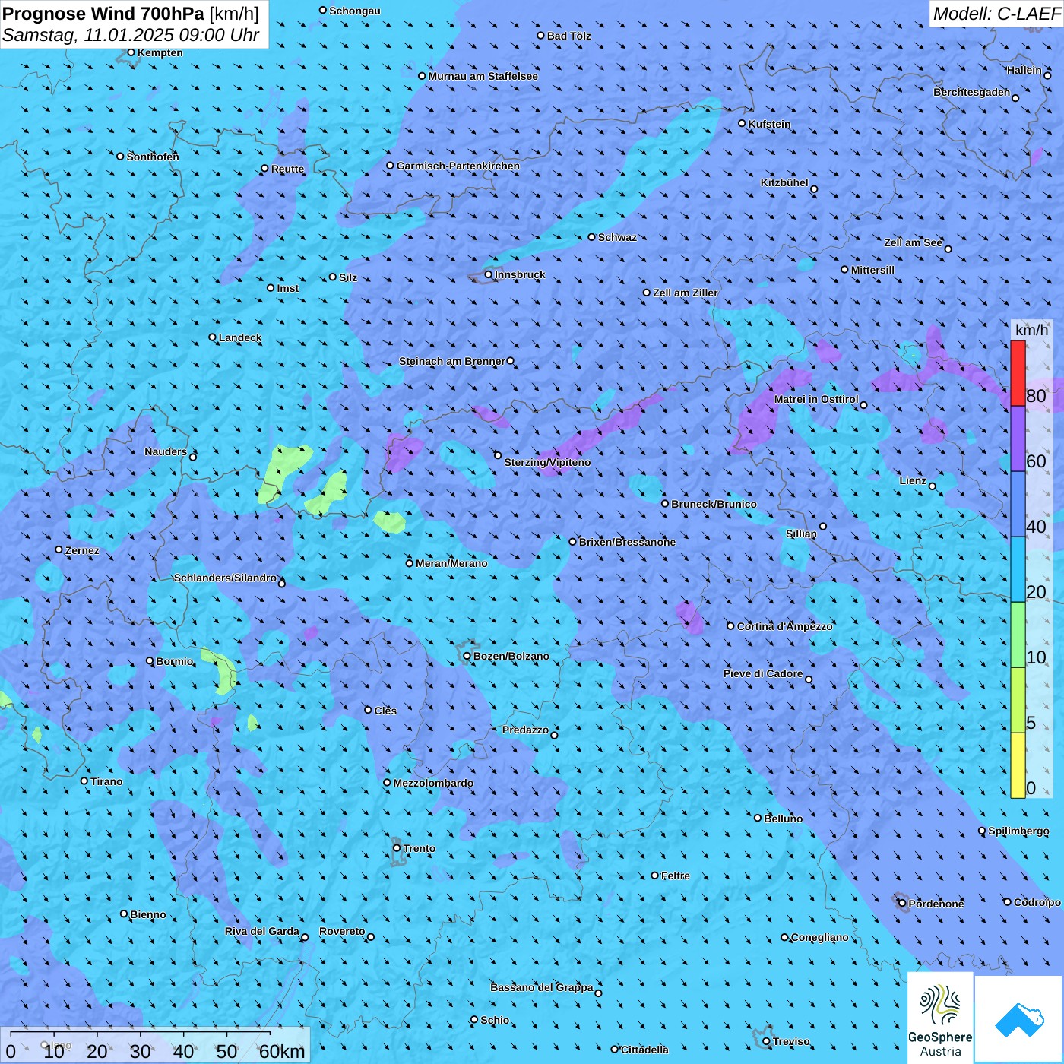The image size is (1064, 1064).
Task: Click the 'Pordenone' label
Action: 936,904
